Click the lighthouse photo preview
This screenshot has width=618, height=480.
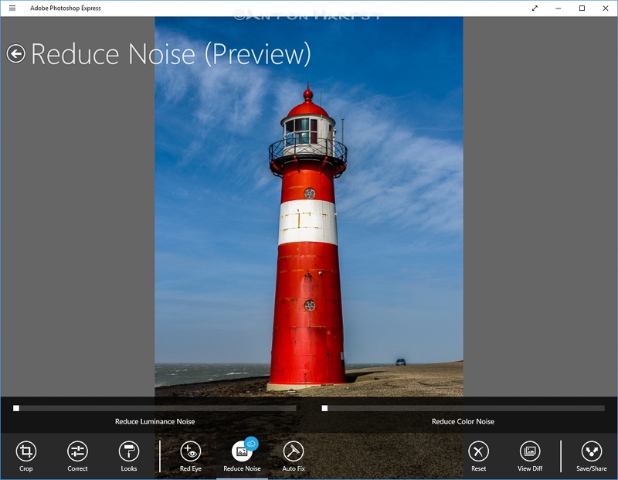click(308, 206)
